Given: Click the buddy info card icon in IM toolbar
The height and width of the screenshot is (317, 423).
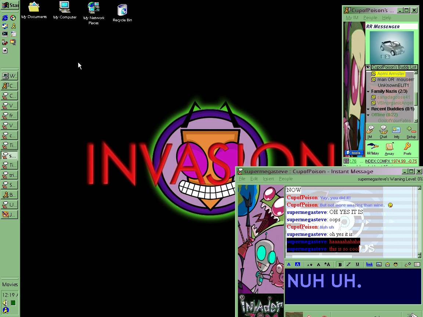Looking at the screenshot, I should [x=417, y=265].
